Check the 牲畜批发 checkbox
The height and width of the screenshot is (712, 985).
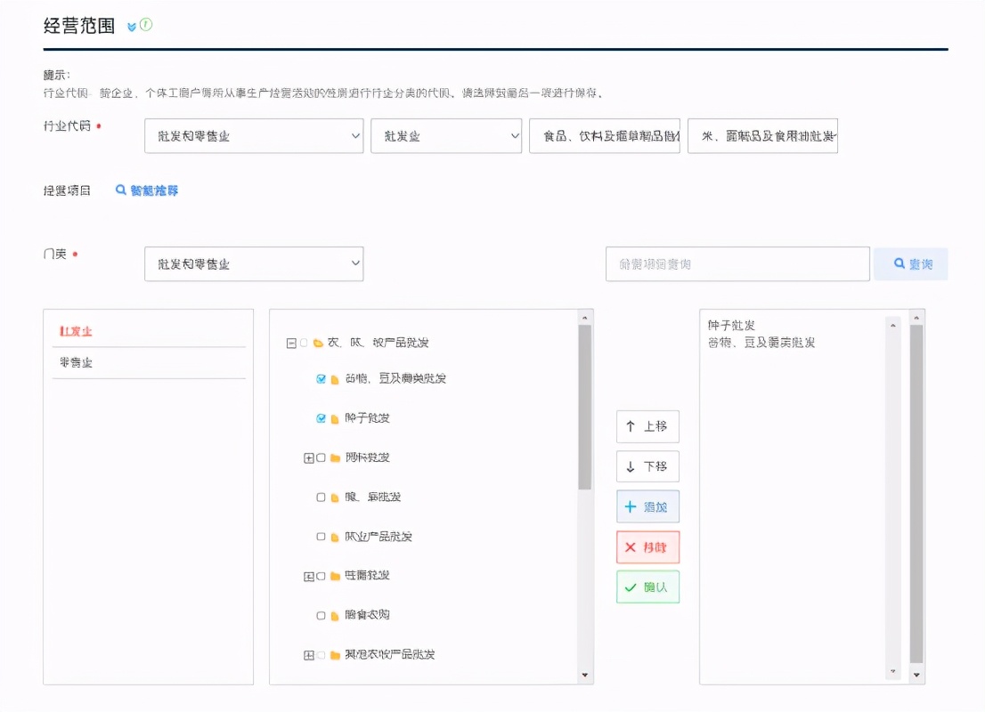[x=321, y=576]
